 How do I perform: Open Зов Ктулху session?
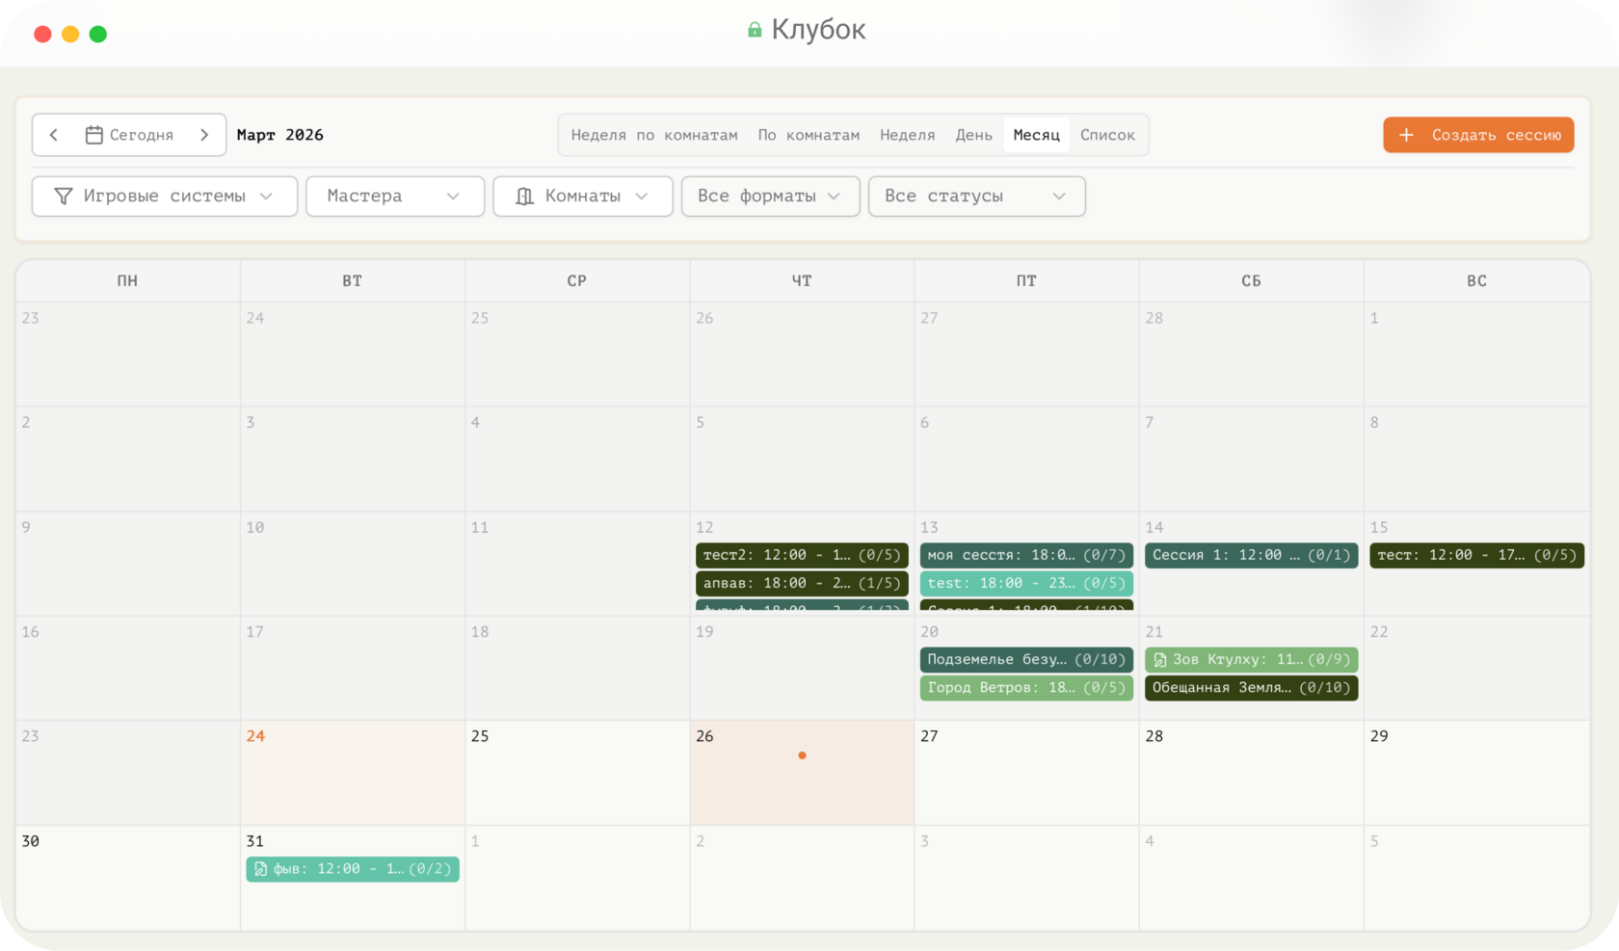[x=1251, y=660]
